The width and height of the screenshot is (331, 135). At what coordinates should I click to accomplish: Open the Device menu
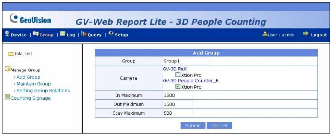19,35
